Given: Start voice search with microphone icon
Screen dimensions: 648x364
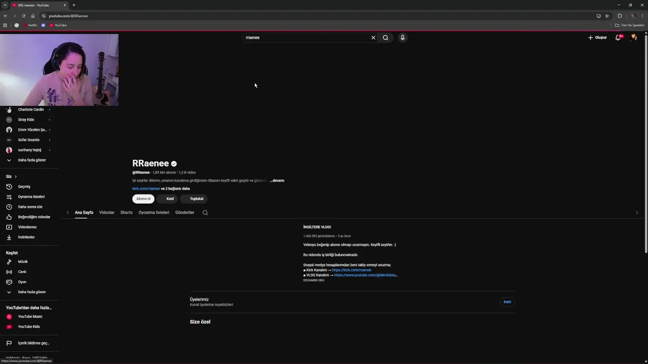Looking at the screenshot, I should (x=402, y=37).
